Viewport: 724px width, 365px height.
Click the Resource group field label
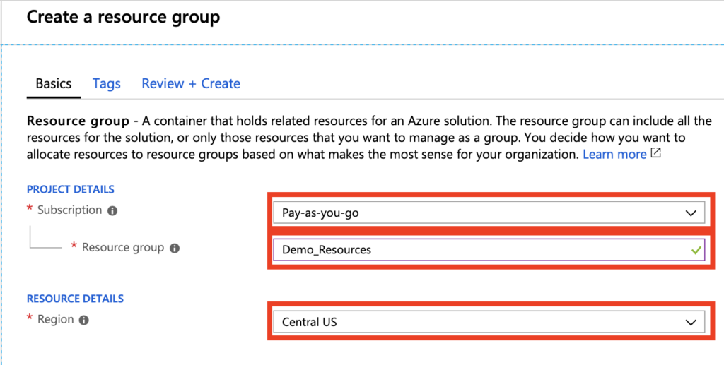[x=123, y=248]
